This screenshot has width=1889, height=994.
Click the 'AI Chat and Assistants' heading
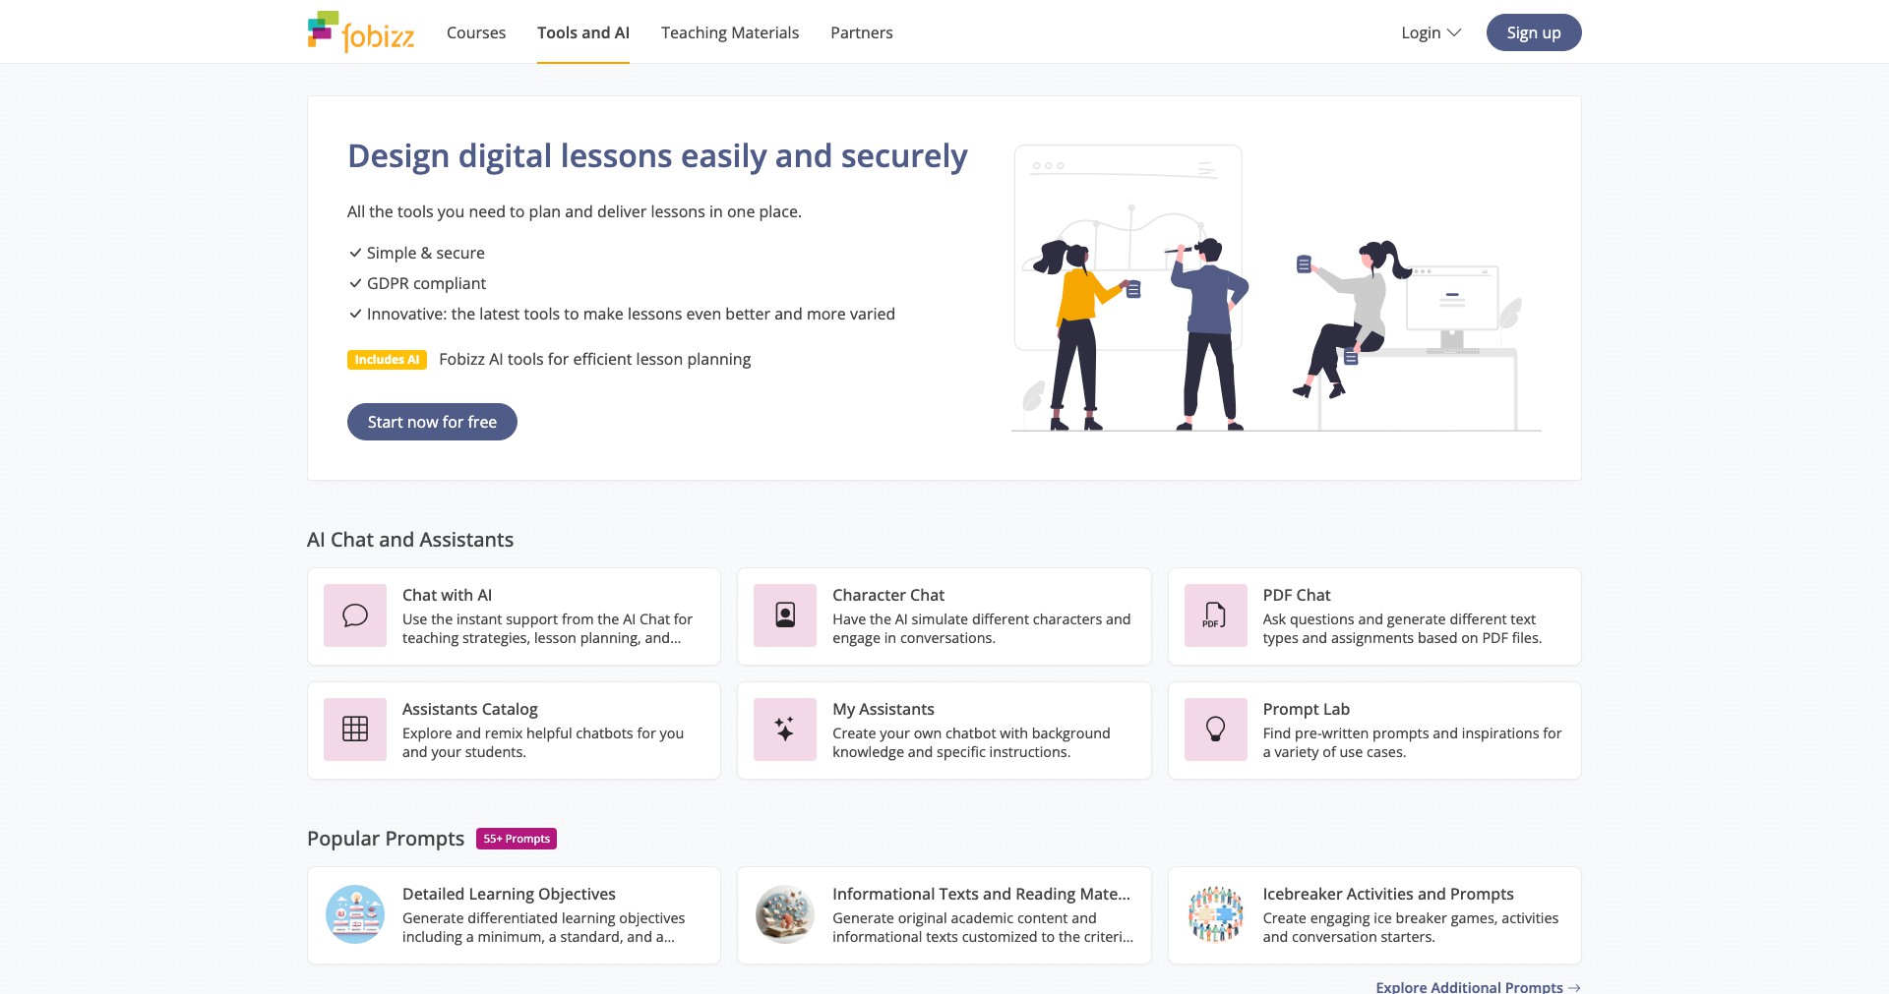410,540
